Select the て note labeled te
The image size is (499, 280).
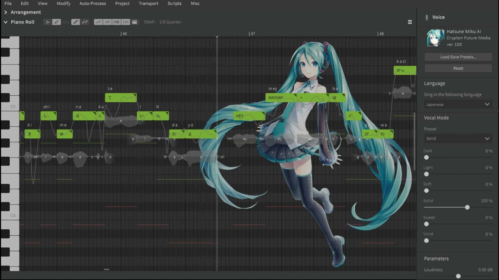pos(121,98)
